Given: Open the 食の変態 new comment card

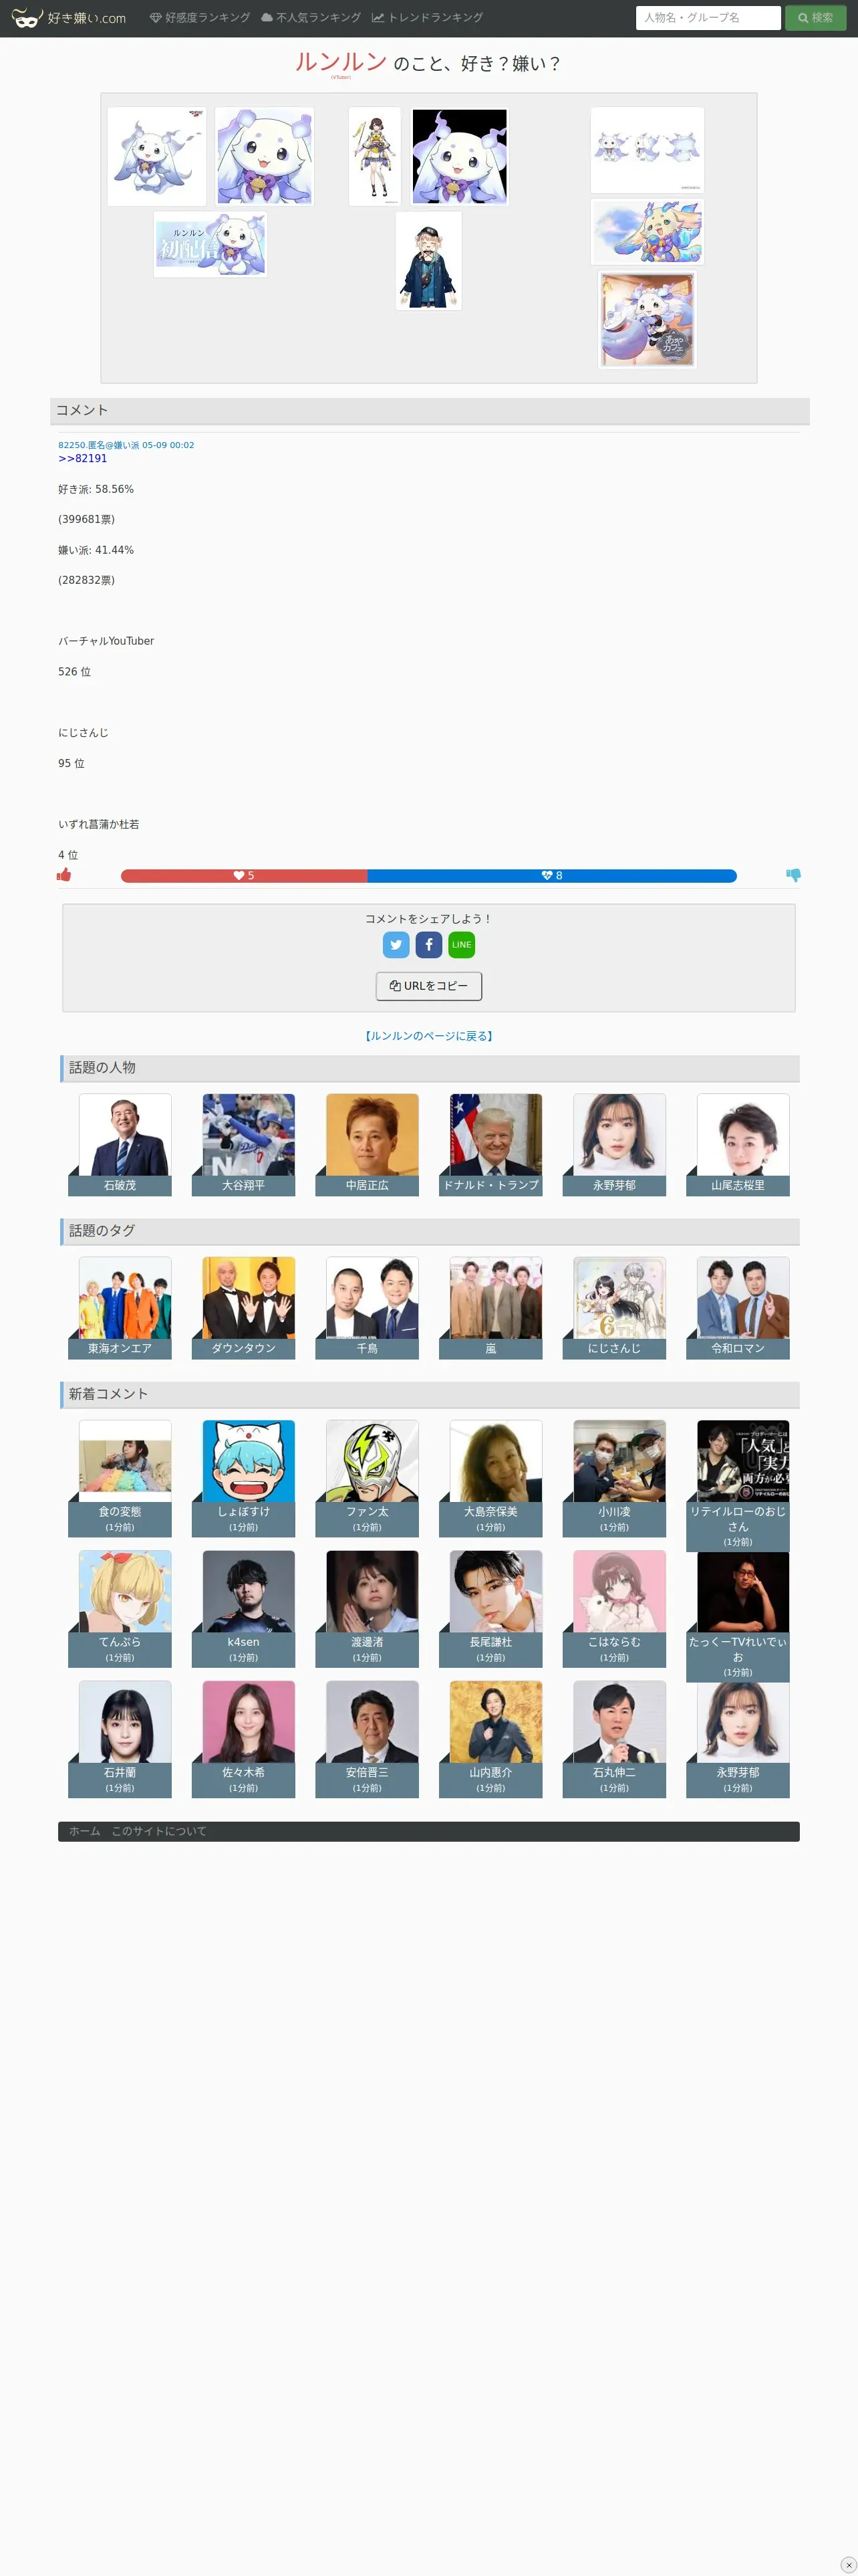Looking at the screenshot, I should click(x=120, y=1478).
